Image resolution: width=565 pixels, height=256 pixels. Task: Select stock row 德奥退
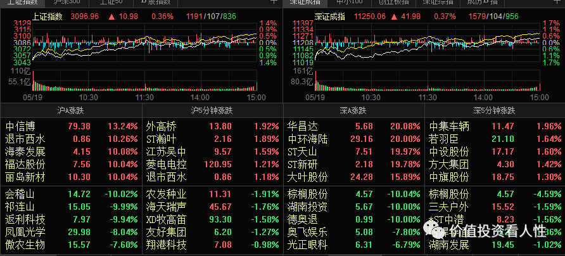(x=353, y=220)
